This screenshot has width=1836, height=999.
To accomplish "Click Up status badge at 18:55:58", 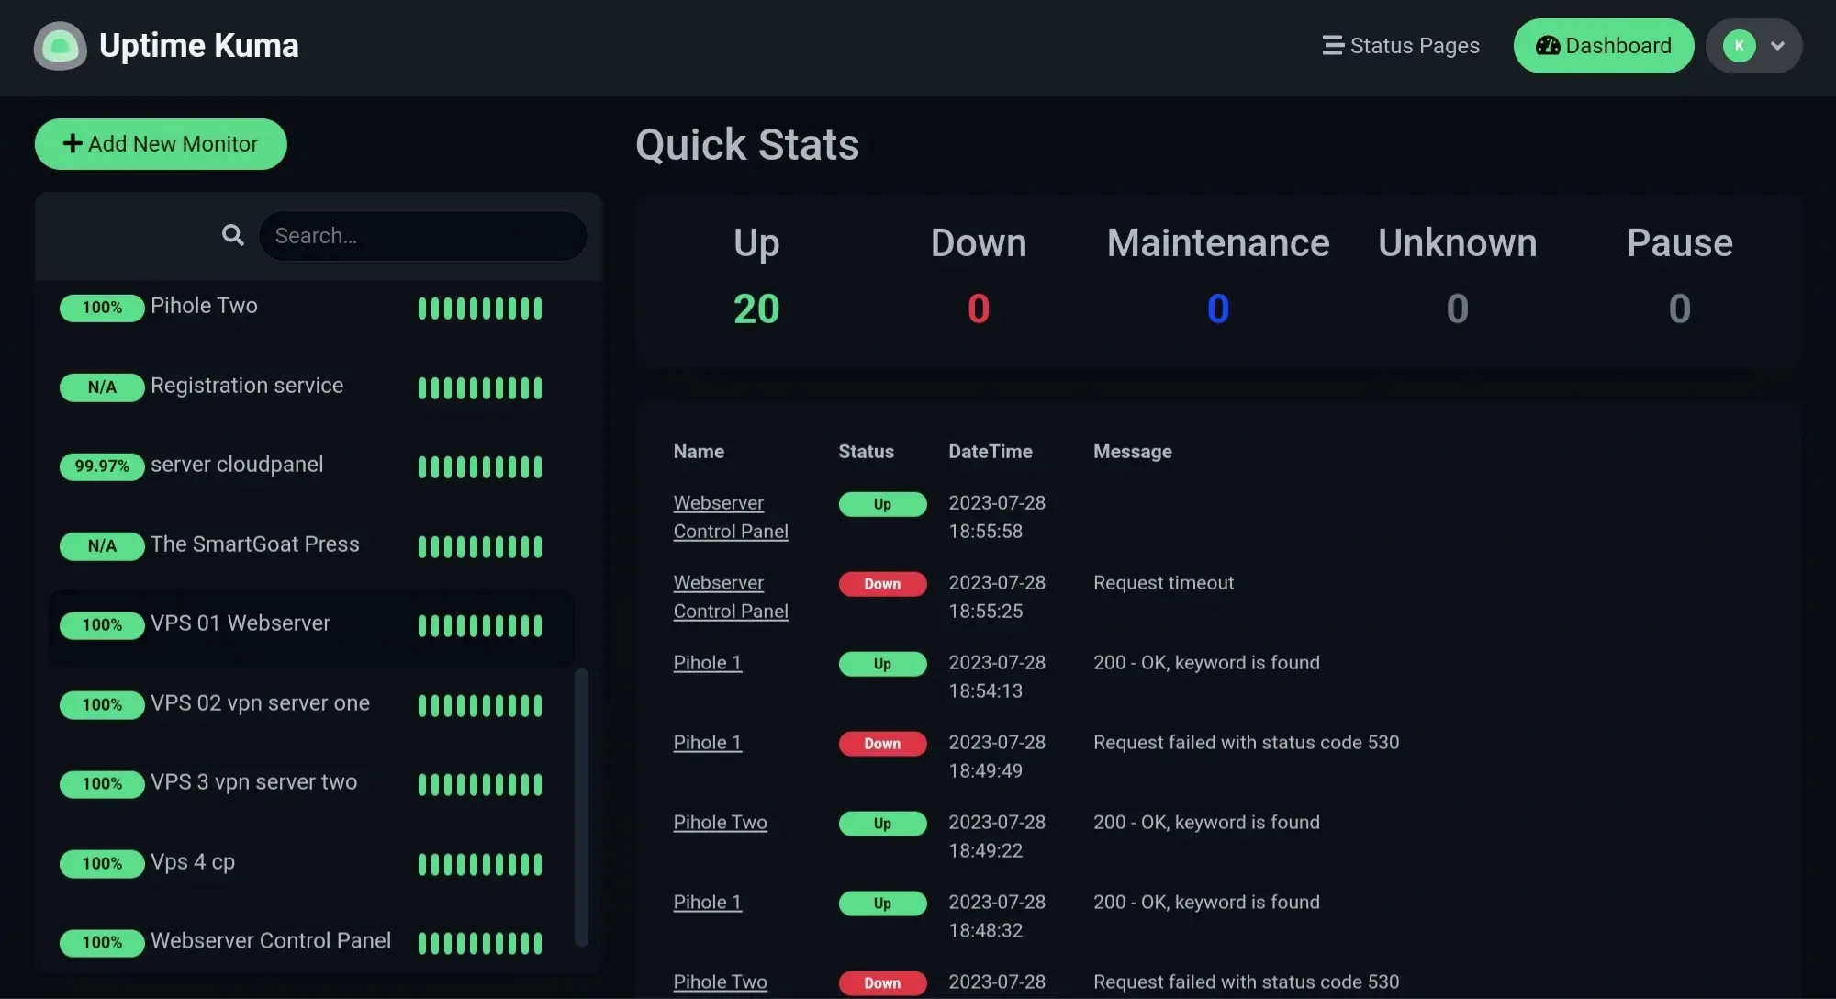I will point(882,504).
